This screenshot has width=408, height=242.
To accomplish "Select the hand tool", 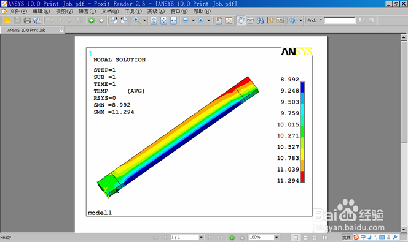I will click(x=241, y=20).
